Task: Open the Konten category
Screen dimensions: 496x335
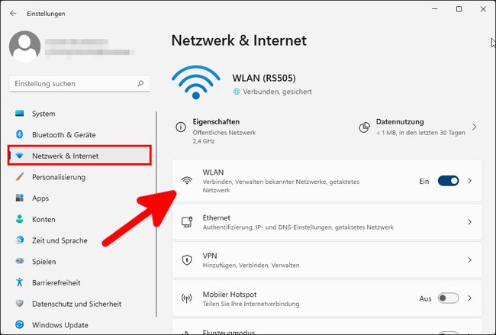Action: 79,219
